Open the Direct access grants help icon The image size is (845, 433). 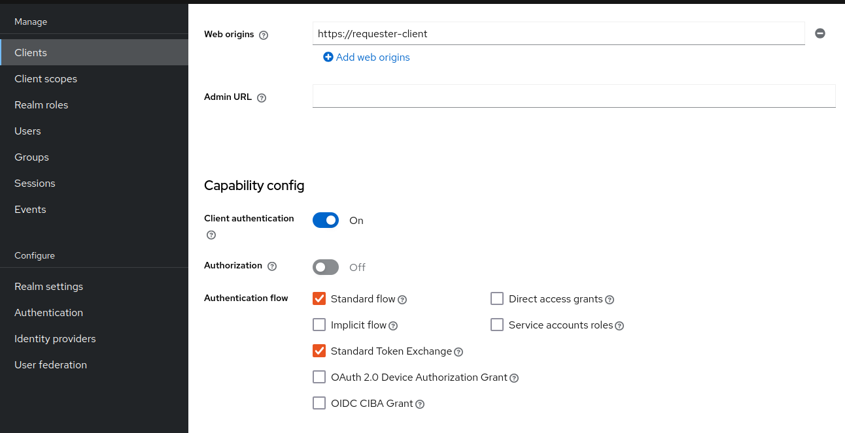(x=610, y=299)
